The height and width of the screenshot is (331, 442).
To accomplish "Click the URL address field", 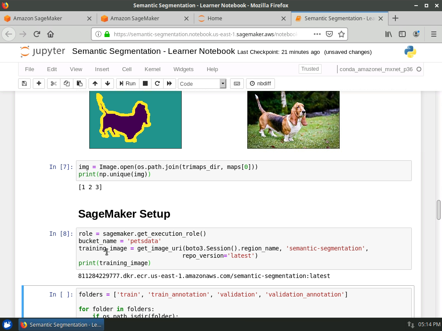I will pyautogui.click(x=206, y=34).
